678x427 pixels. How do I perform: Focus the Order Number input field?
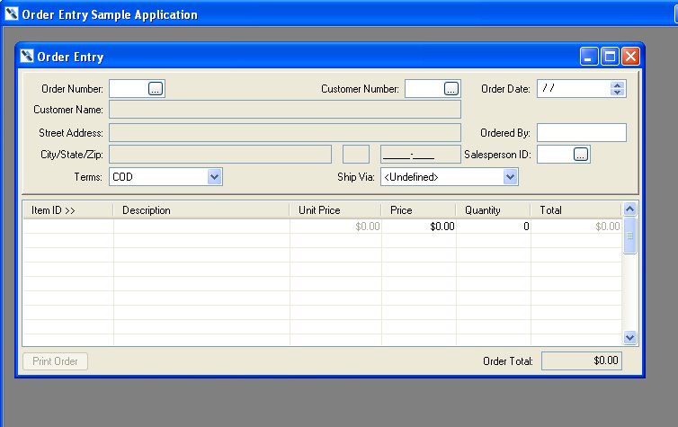tap(129, 89)
